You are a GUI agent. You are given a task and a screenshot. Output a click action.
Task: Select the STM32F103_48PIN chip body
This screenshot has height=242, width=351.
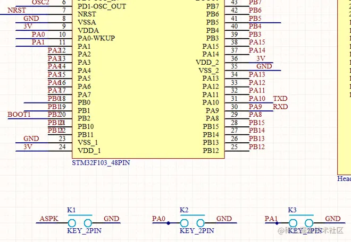(148, 79)
